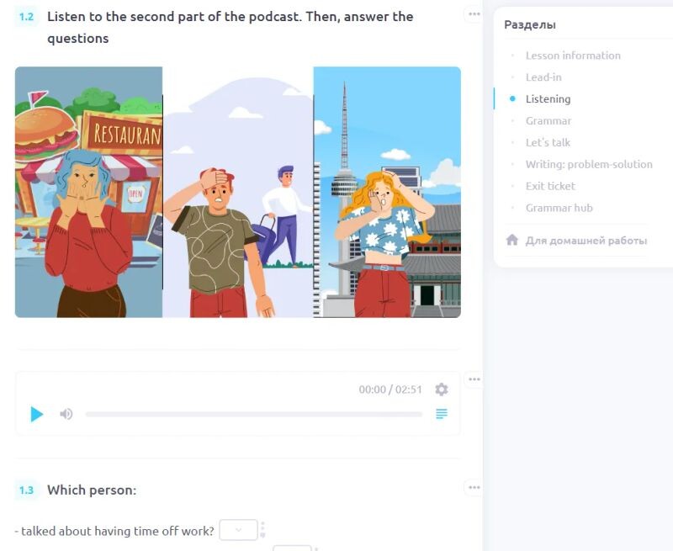Expand the time off work answer dropdown
The height and width of the screenshot is (551, 673).
238,530
